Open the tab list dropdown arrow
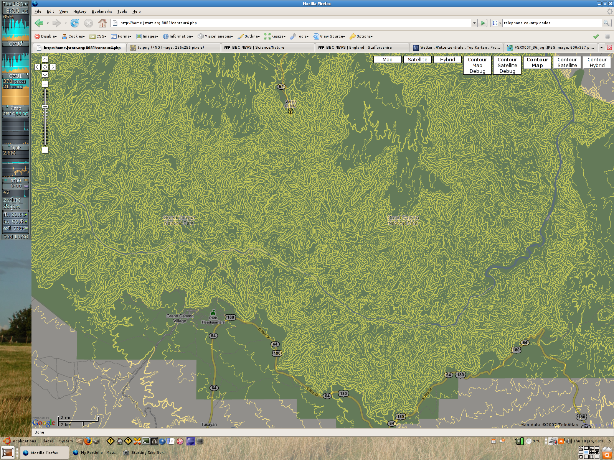Image resolution: width=614 pixels, height=460 pixels. tap(601, 48)
